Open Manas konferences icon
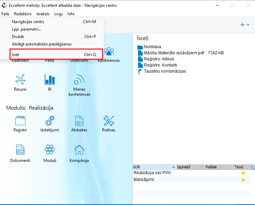255x205 pixels. pyautogui.click(x=79, y=80)
